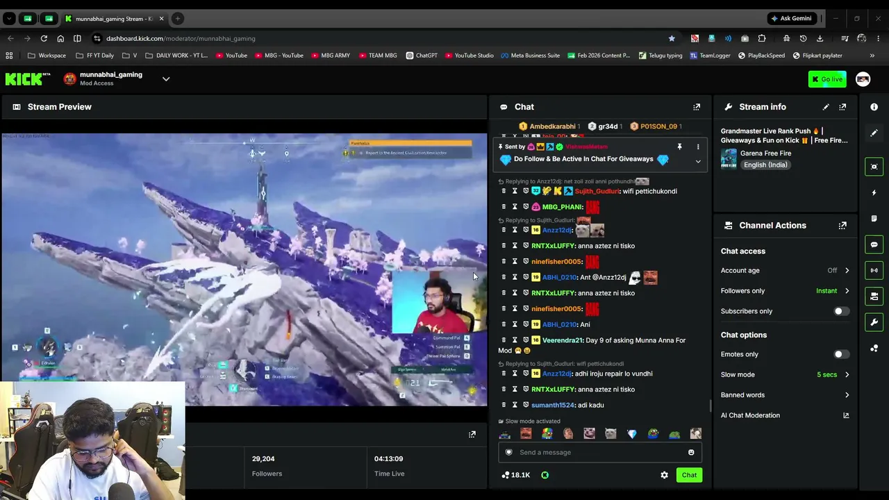Insert the diamond emote from quick emotes
The width and height of the screenshot is (889, 500).
(632, 434)
